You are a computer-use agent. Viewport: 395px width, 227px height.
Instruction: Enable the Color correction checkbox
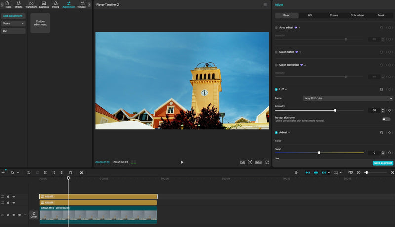coord(276,65)
